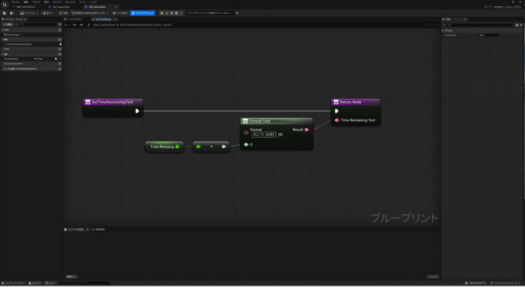525x287 pixels.
Task: Click the Format Text node's format pin
Action: click(x=247, y=133)
